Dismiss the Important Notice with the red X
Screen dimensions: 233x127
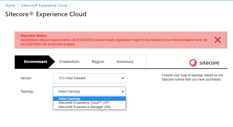point(217,40)
